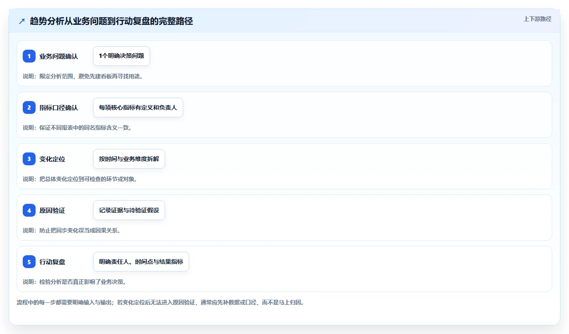Viewport: 569px width, 334px height.
Task: Click the note 检验分析是否真正影响了业务决策
Action: coord(74,282)
